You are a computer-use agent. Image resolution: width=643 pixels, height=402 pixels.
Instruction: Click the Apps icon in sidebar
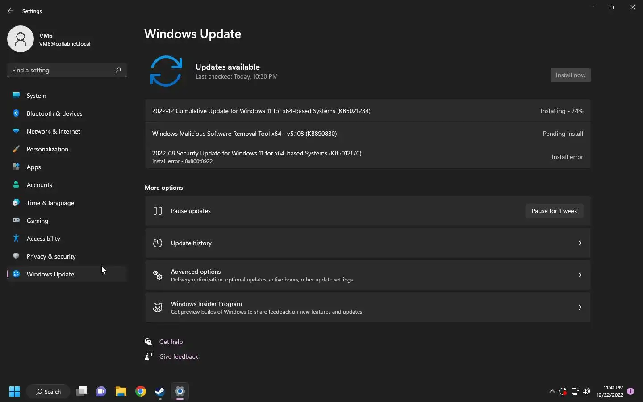click(16, 167)
